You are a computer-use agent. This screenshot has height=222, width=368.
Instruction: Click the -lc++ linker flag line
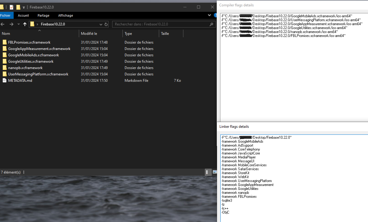(225, 208)
